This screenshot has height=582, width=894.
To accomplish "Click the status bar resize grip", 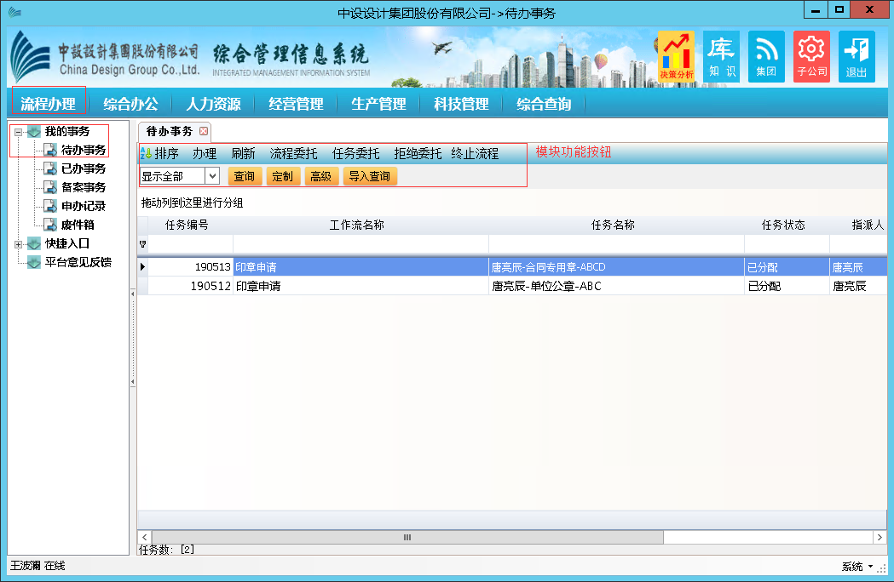I will coord(881,568).
